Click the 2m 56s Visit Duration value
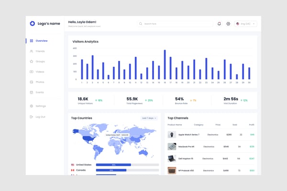The image size is (287, 191). pyautogui.click(x=231, y=99)
